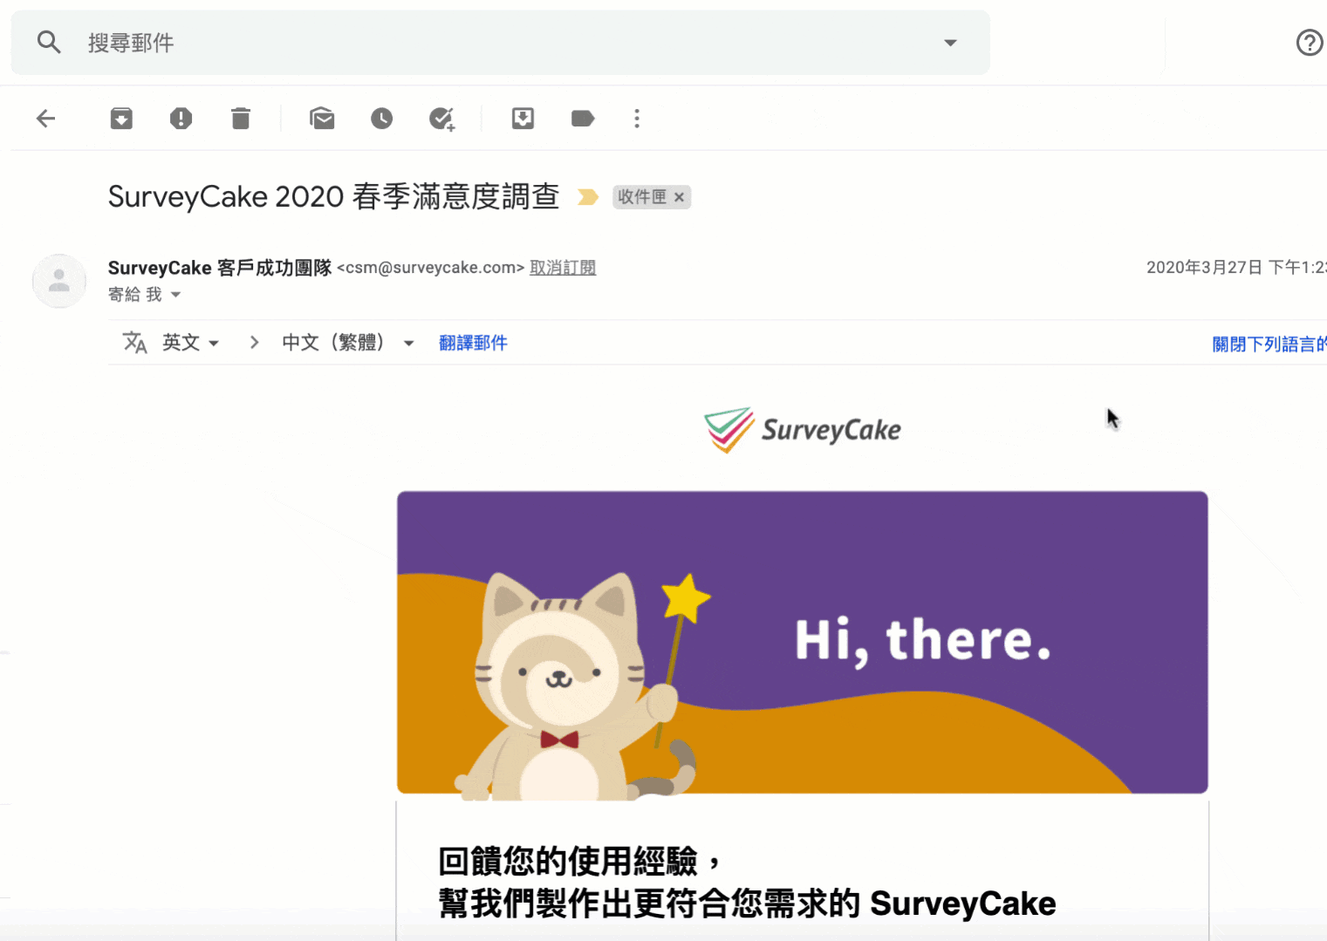Add this email to Tasks
Viewport: 1327px width, 941px height.
pos(442,119)
